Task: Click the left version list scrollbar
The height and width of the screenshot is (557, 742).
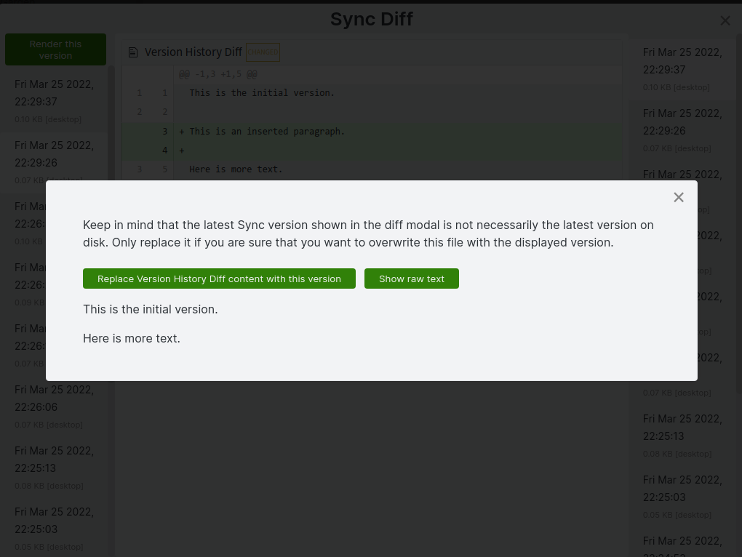Action: (113, 291)
